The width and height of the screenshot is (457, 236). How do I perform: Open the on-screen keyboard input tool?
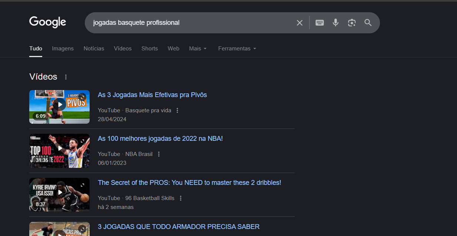click(320, 23)
